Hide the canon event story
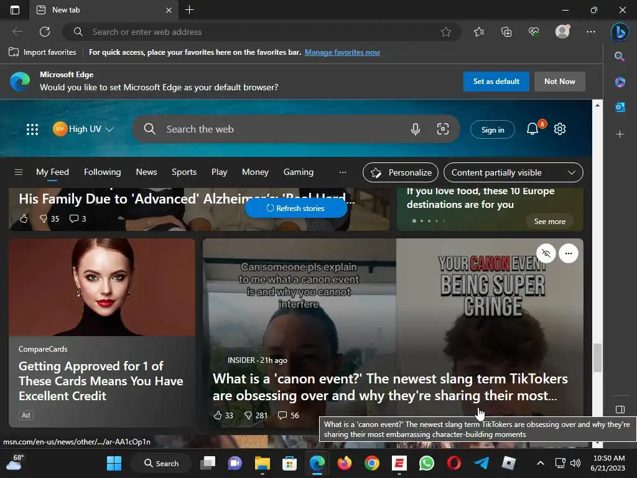The width and height of the screenshot is (637, 478). click(x=546, y=254)
